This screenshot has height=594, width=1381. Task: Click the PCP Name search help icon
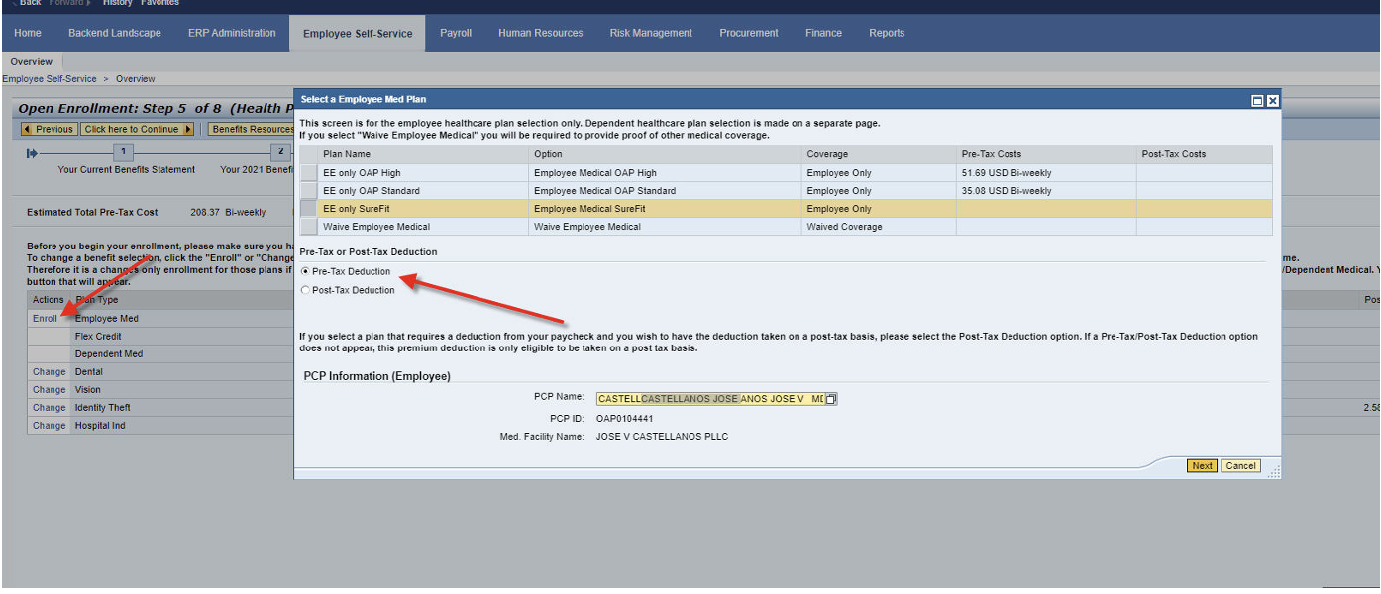(x=831, y=399)
